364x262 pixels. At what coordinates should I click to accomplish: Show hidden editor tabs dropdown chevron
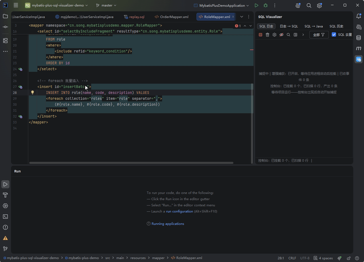pyautogui.click(x=241, y=17)
